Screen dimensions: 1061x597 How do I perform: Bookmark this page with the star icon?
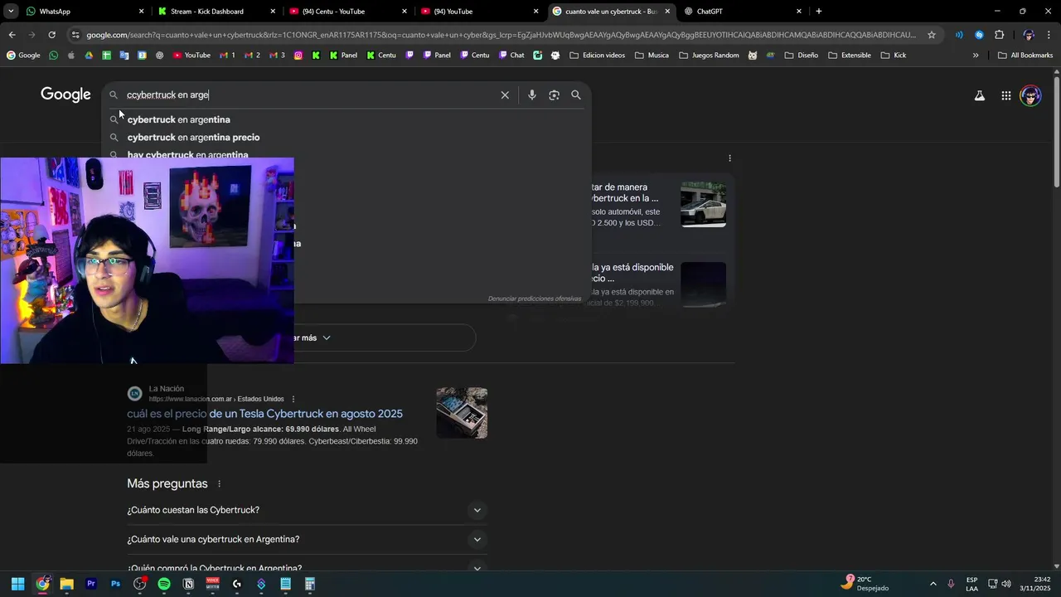[x=932, y=35]
